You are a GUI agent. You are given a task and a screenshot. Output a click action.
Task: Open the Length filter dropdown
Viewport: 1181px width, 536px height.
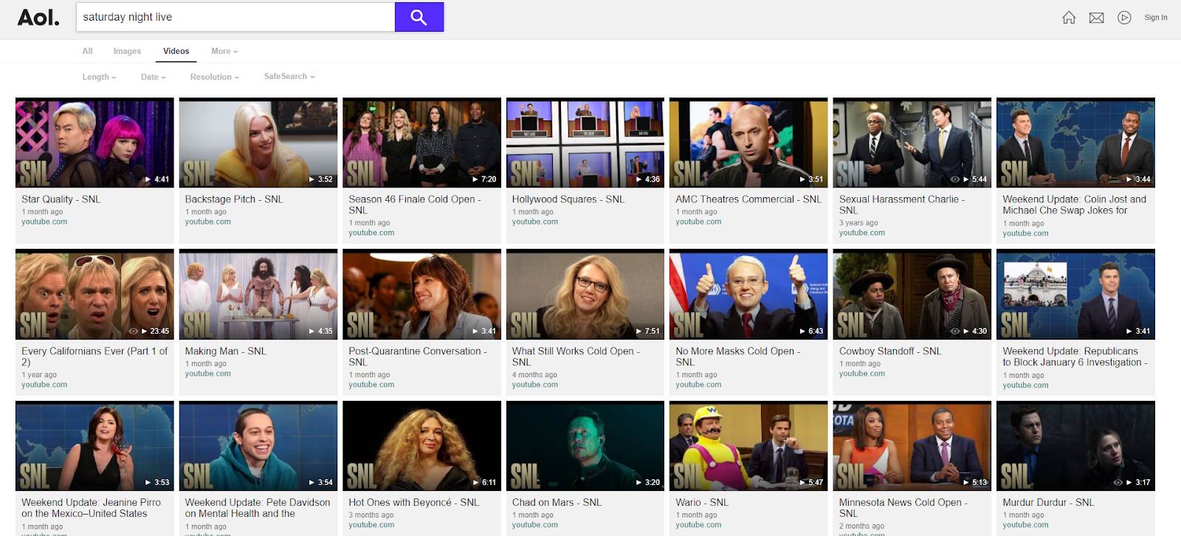click(99, 77)
